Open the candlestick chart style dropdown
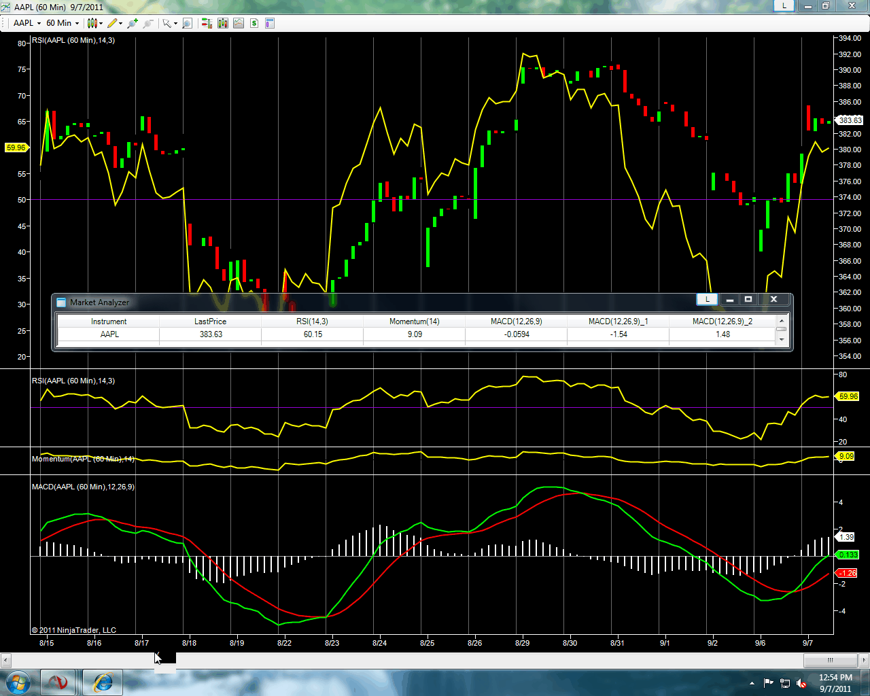870x696 pixels. (94, 23)
